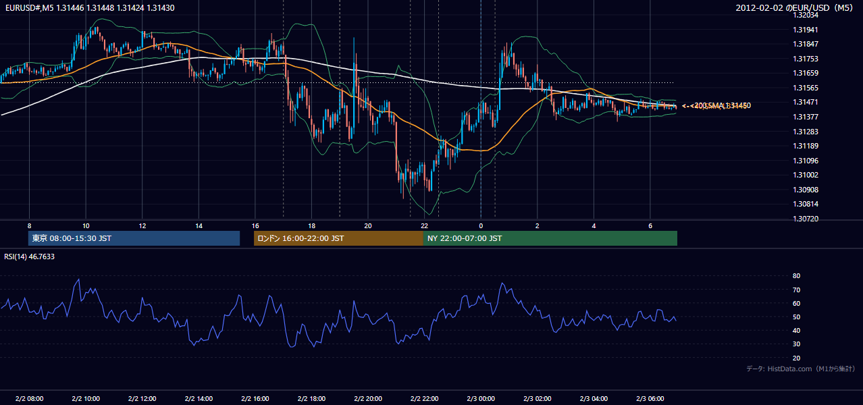Click the 1.31471 price axis label
The image size is (863, 405).
coord(806,102)
